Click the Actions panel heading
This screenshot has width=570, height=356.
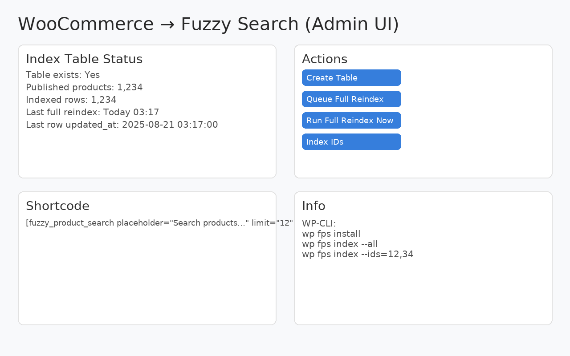point(325,59)
